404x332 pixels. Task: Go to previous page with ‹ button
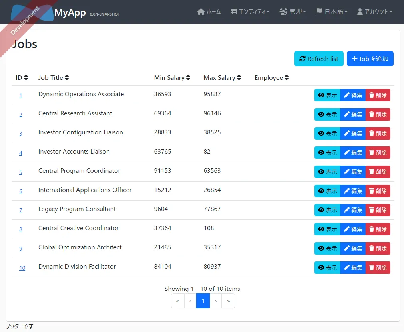[190, 301]
